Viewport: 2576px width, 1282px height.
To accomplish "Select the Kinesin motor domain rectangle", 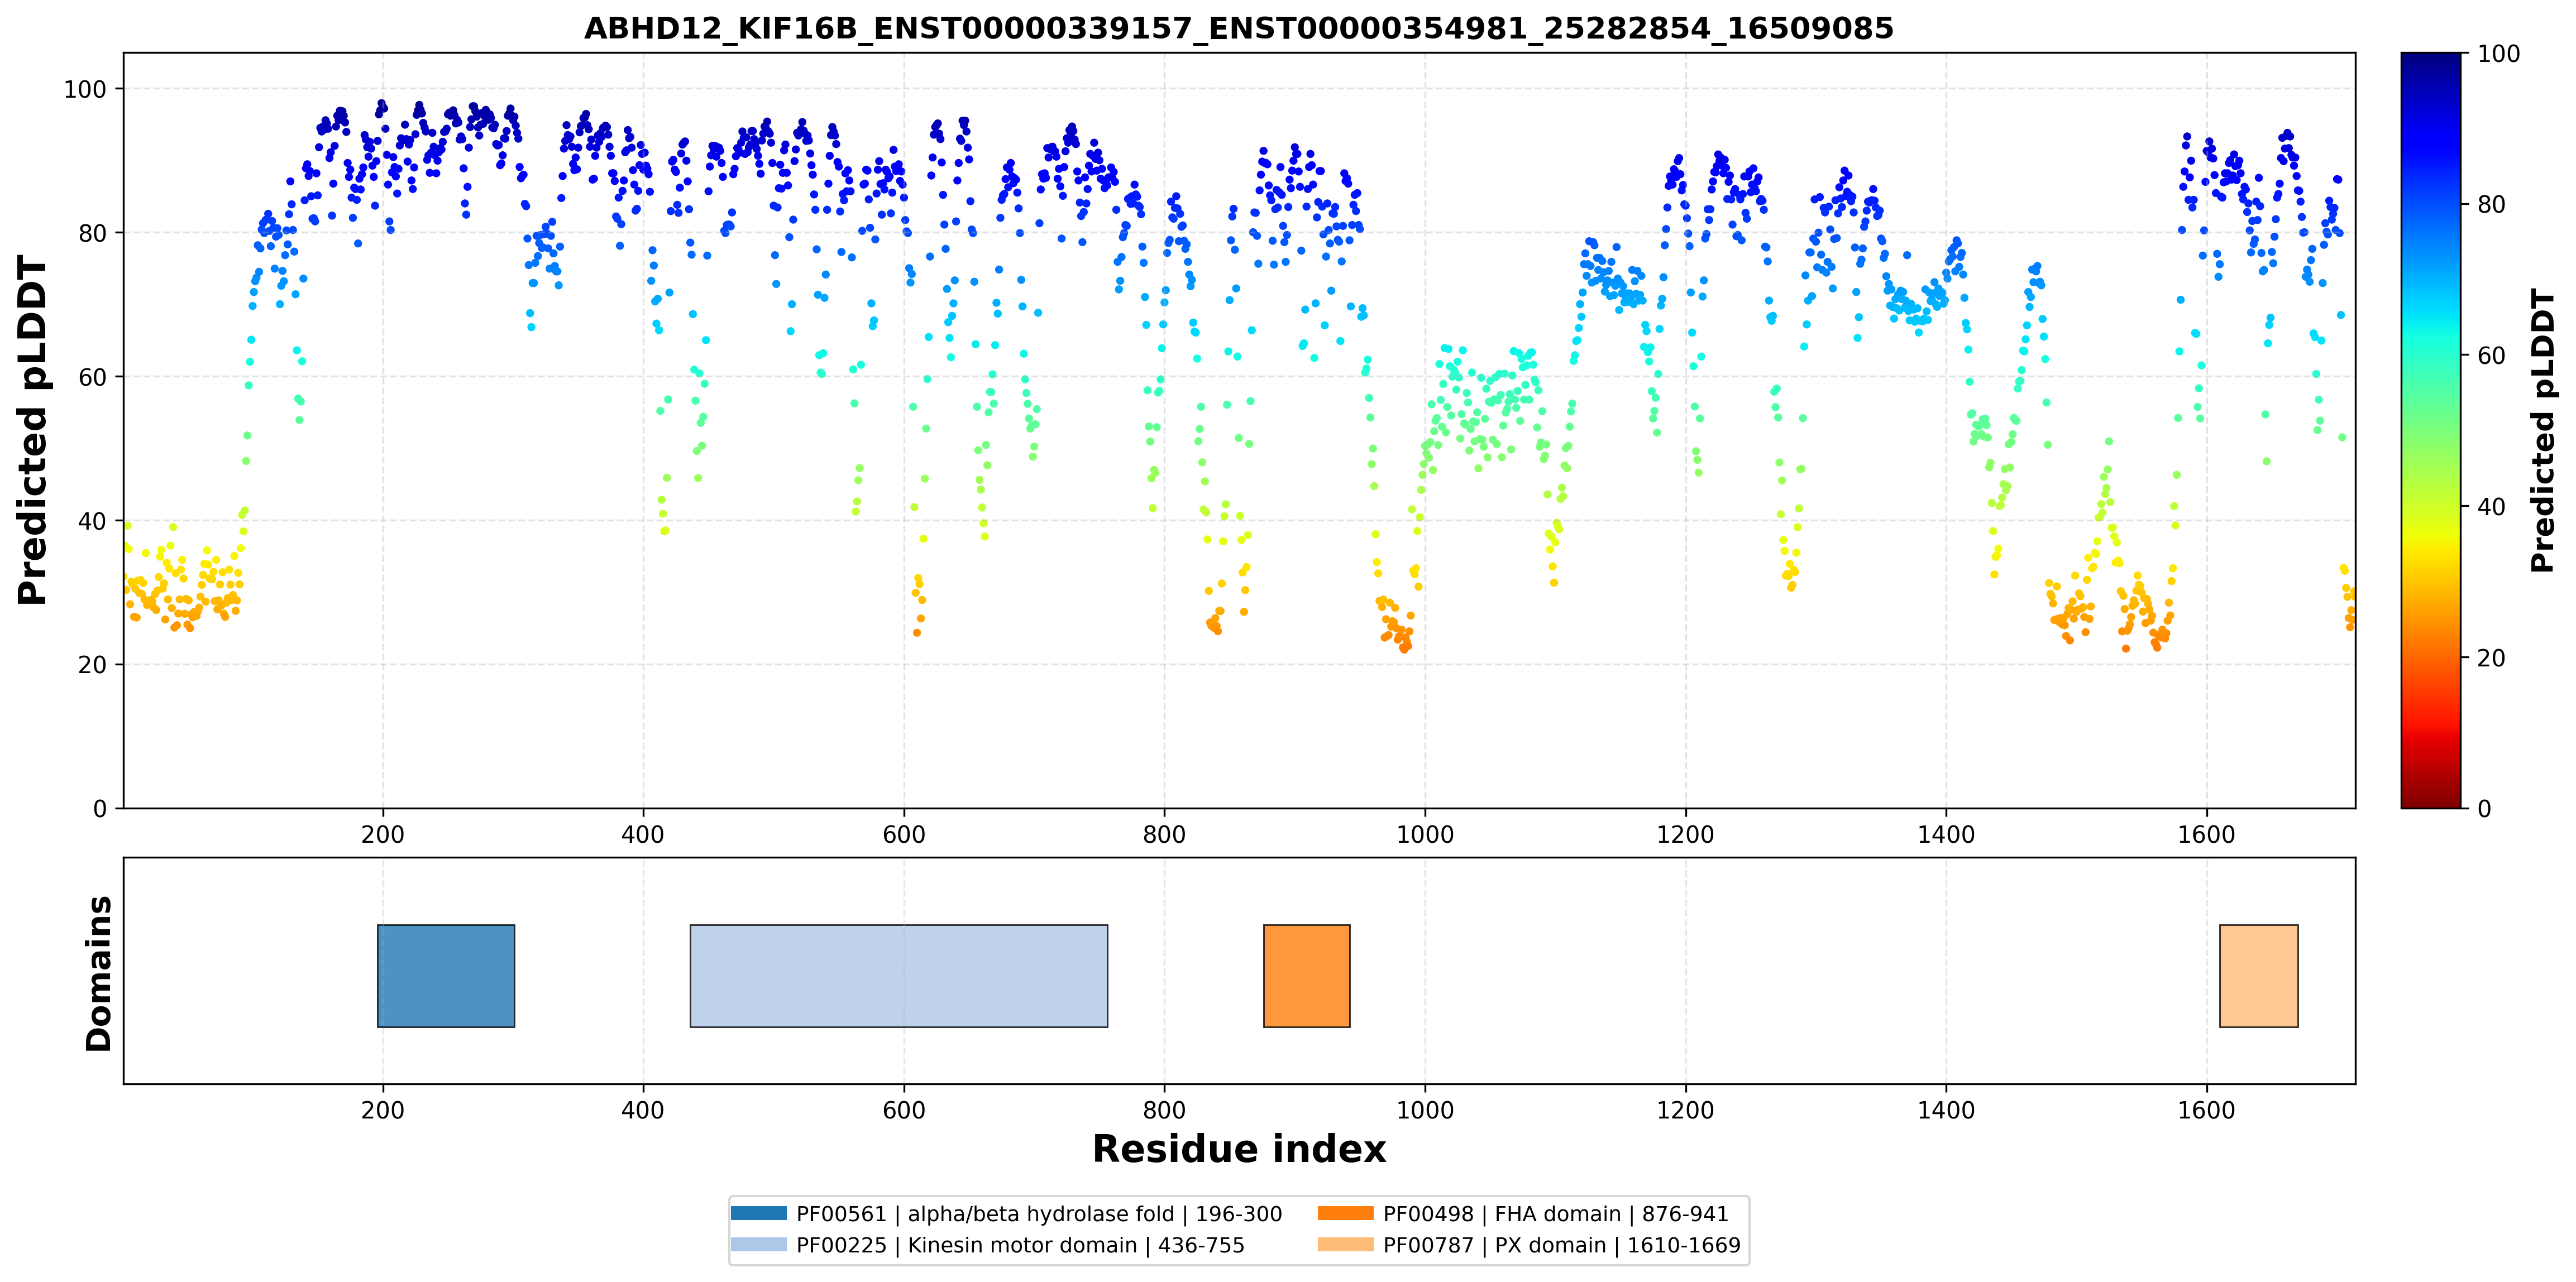I will [899, 975].
